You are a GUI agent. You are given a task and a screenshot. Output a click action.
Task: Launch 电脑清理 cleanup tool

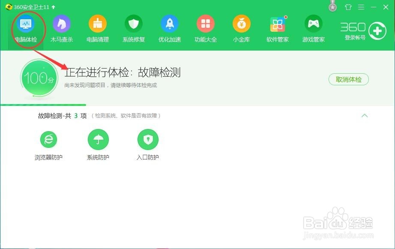coord(98,28)
